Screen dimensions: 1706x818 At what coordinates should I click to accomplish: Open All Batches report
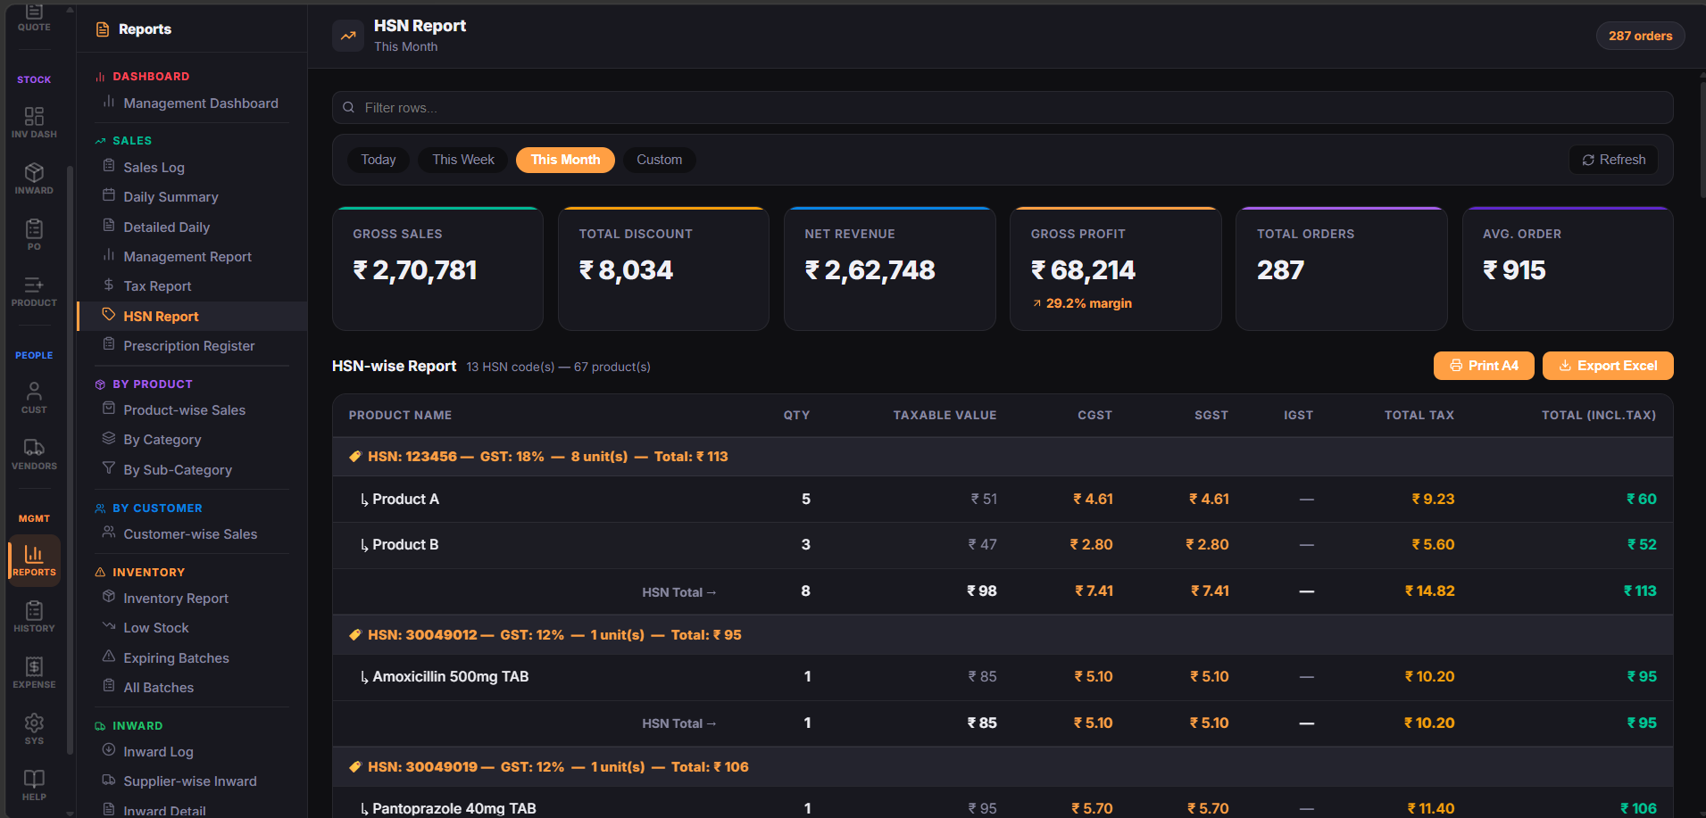[x=192, y=687]
